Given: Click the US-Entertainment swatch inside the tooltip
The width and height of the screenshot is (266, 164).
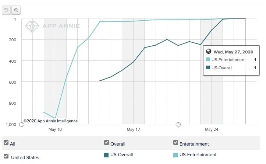Looking at the screenshot, I should tap(208, 59).
